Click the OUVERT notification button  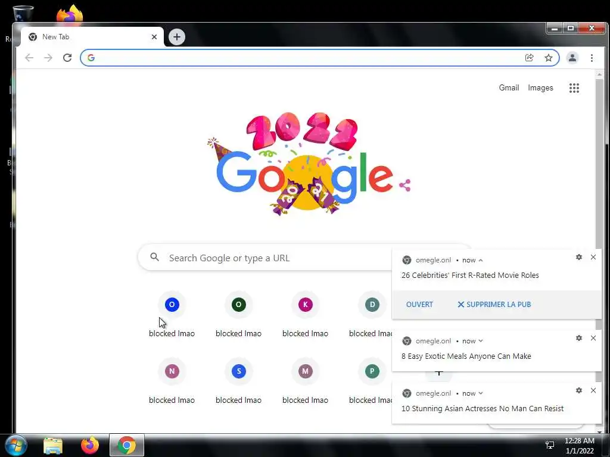[419, 304]
